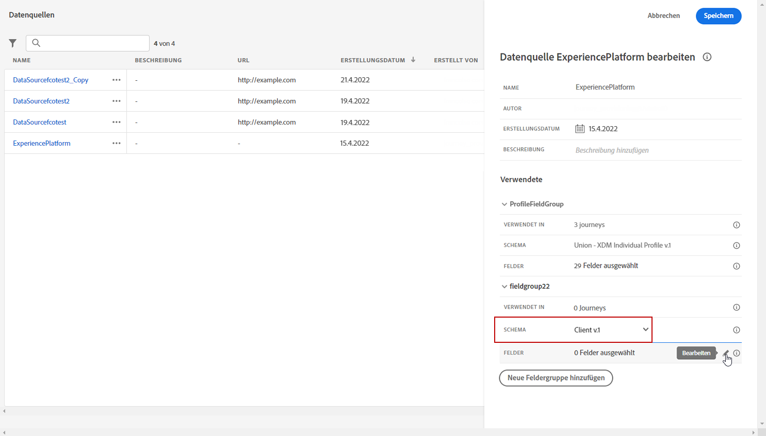Show info for ProfileFieldGroup schema row
Screen dimensions: 766x436
tap(737, 246)
